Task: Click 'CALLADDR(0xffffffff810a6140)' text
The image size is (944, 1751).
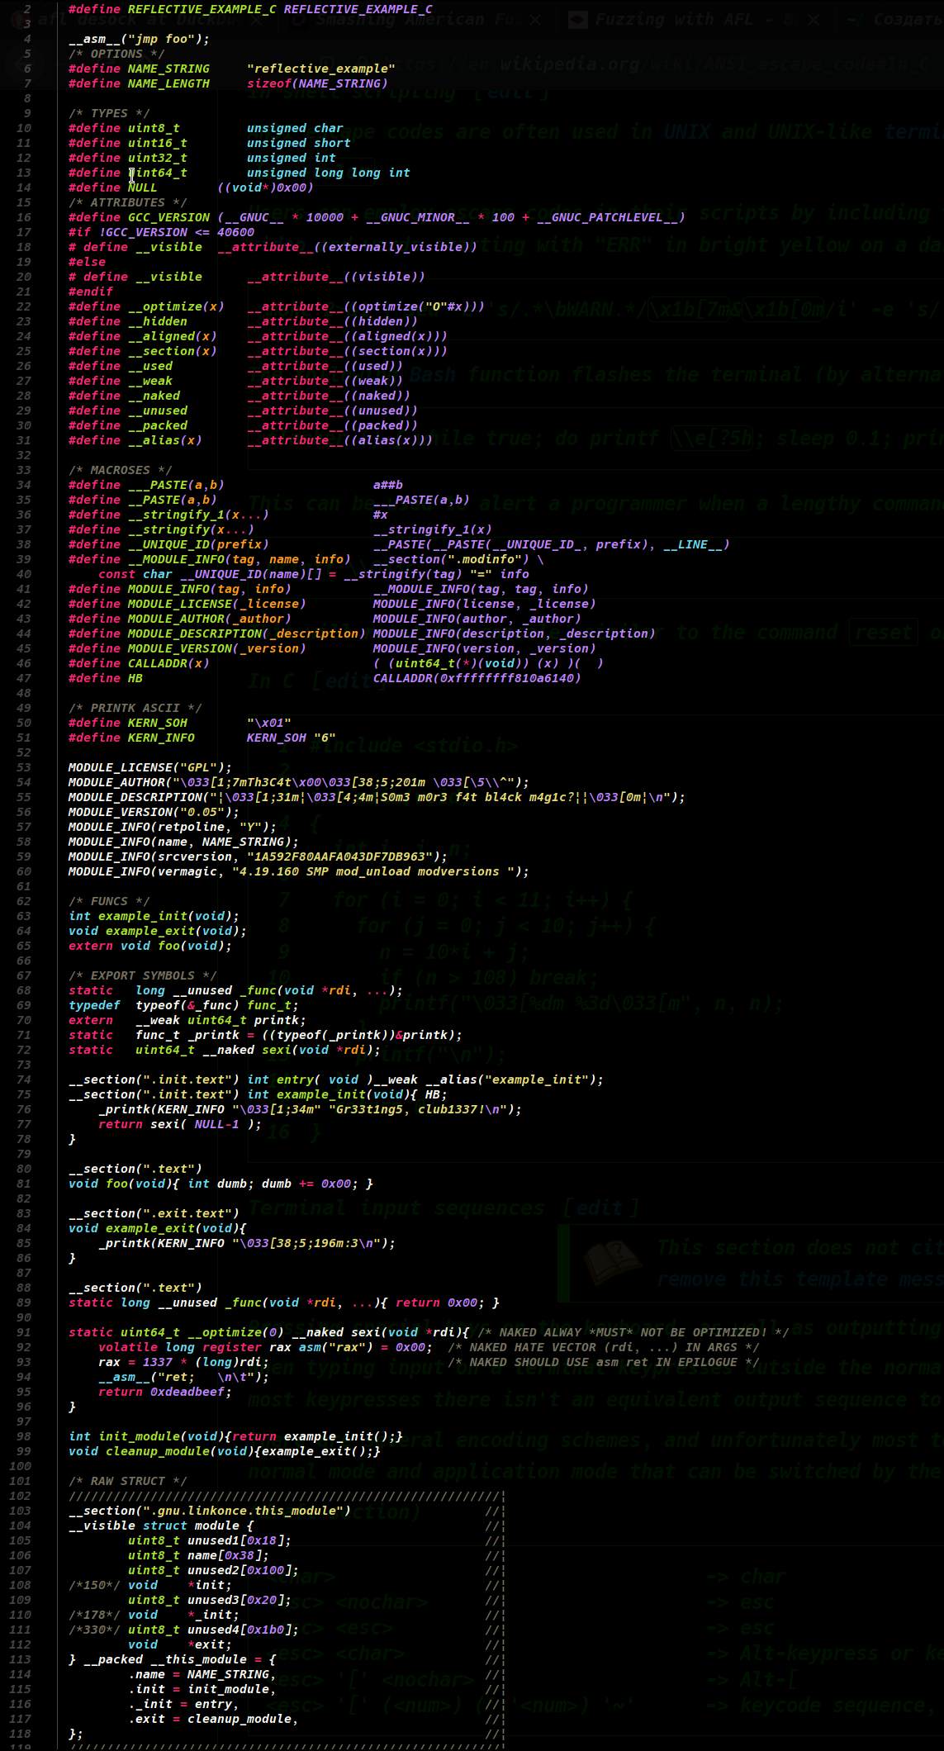Action: [477, 678]
